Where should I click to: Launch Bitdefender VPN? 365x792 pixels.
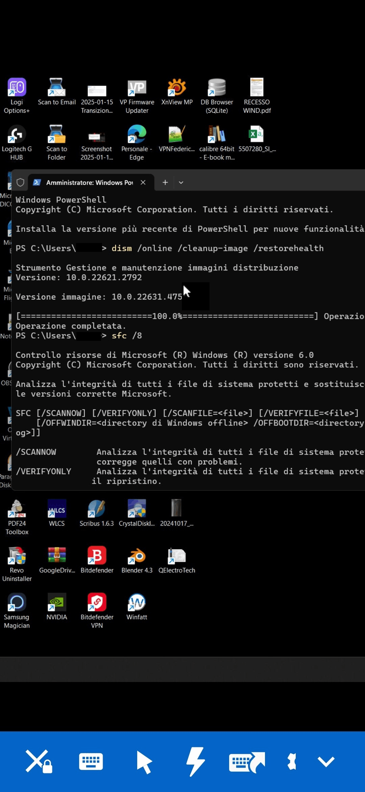(97, 611)
